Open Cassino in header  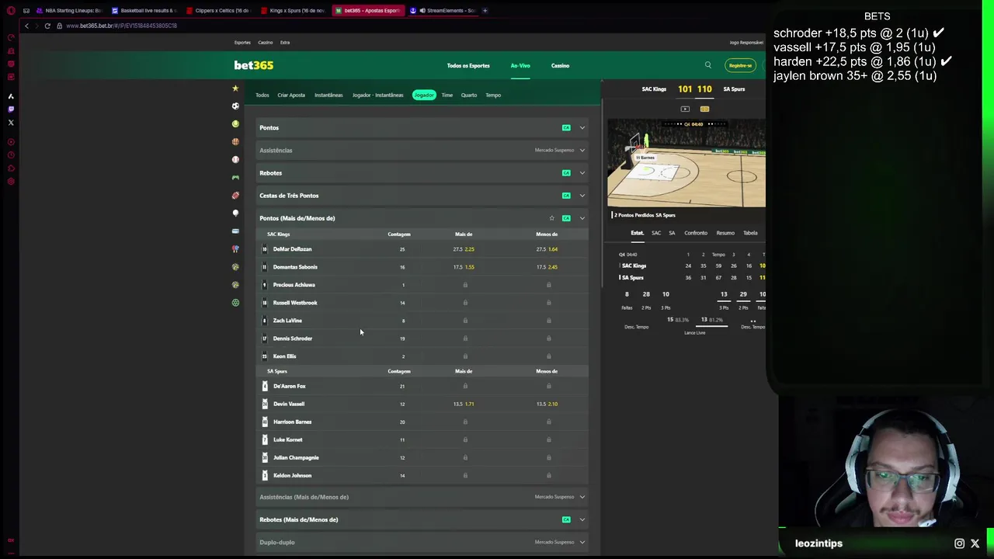click(x=560, y=65)
